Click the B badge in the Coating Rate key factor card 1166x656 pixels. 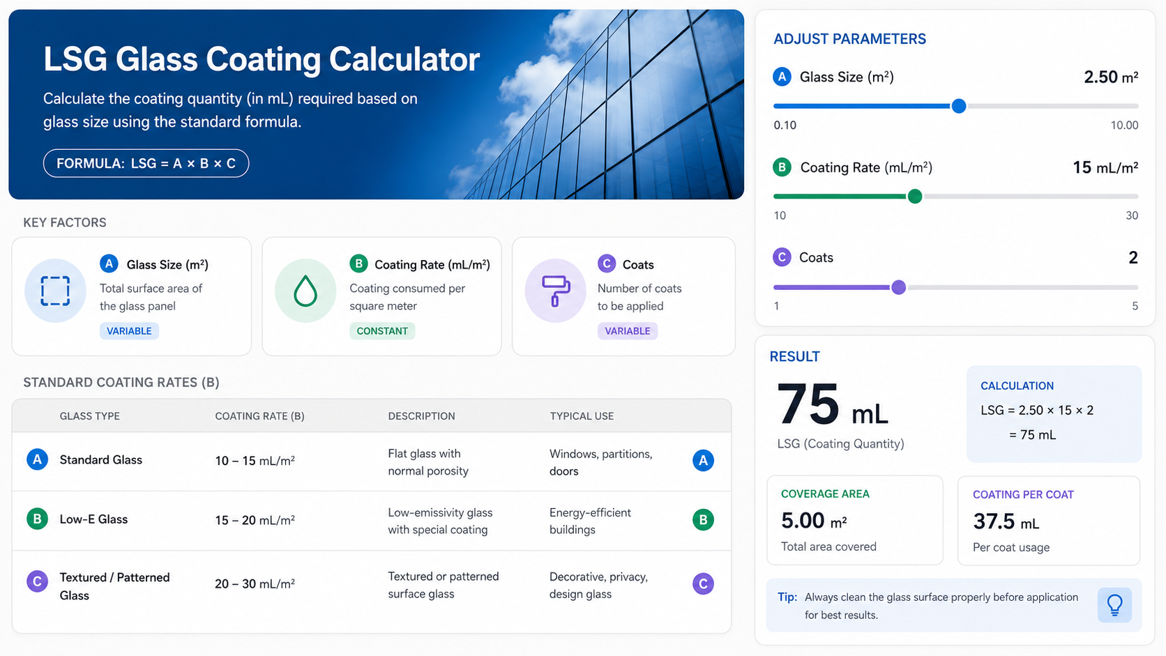click(x=358, y=264)
